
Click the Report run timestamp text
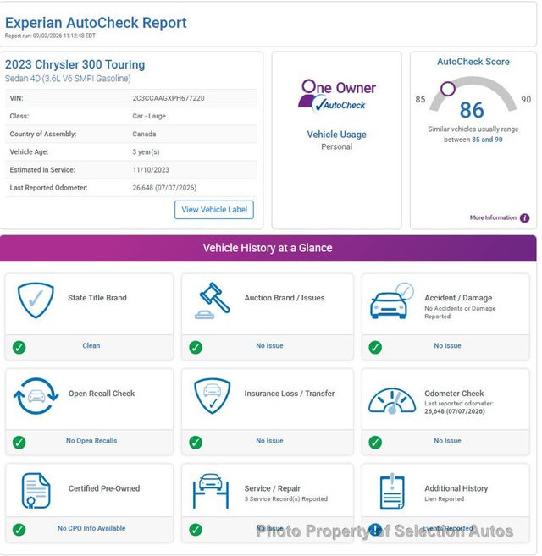(x=50, y=36)
